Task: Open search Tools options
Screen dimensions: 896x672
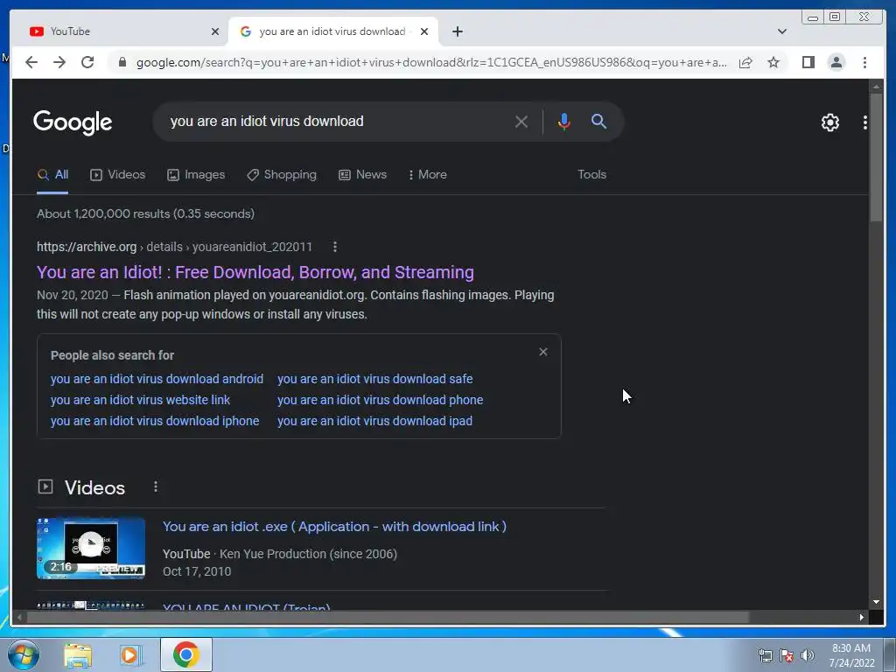Action: pos(591,174)
